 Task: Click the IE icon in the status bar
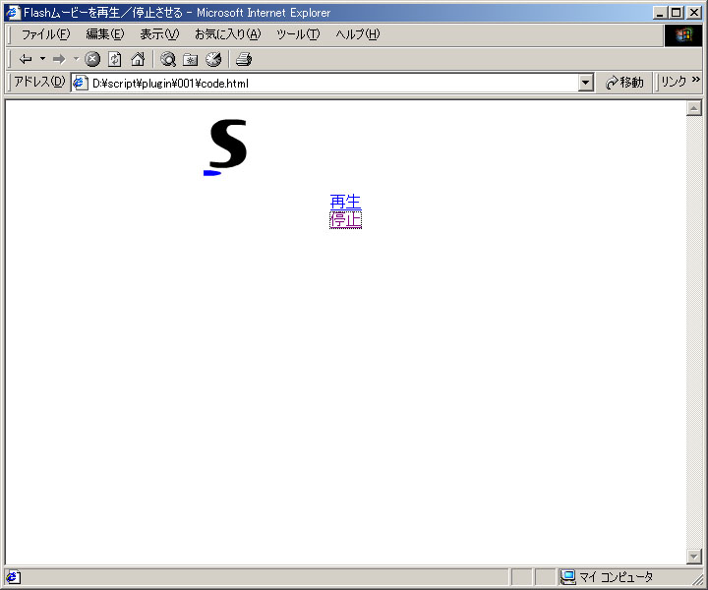pyautogui.click(x=13, y=577)
